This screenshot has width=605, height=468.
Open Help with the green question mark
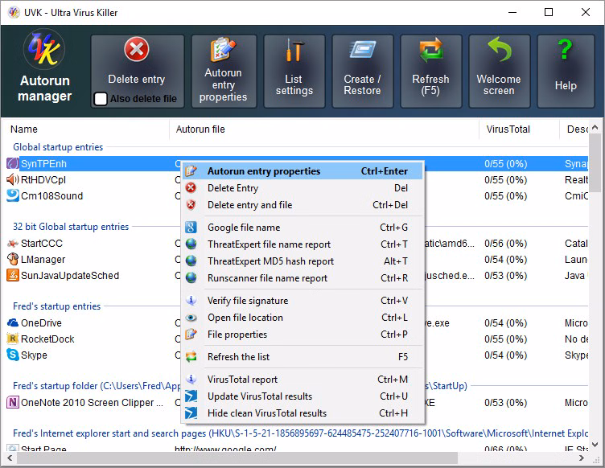point(566,71)
